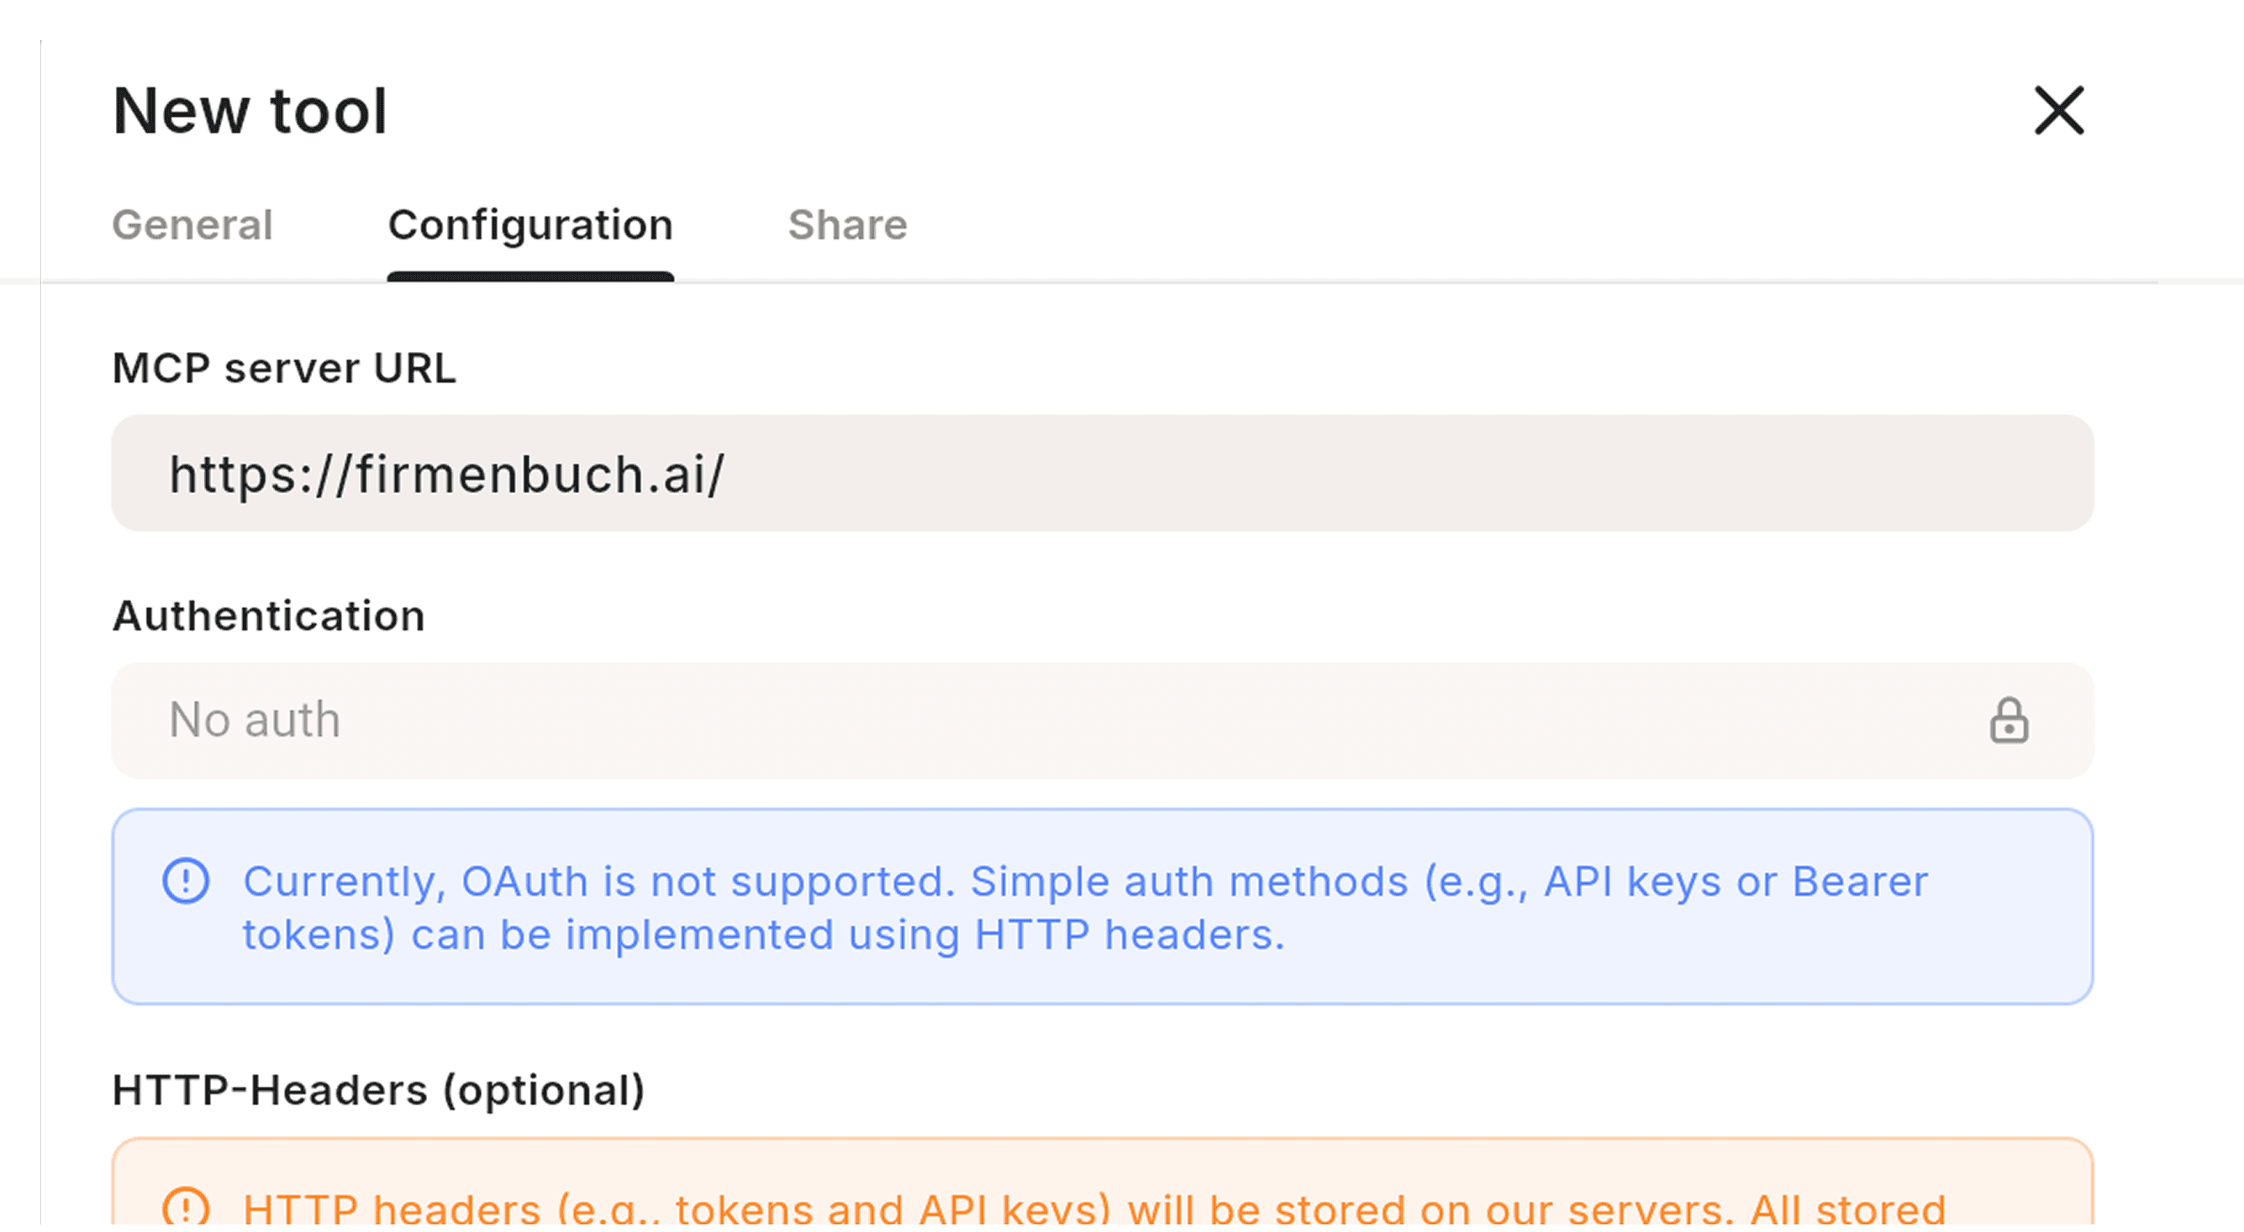Click the HTTP-Headers (optional) label
Screen dimensions: 2244x1232
point(377,1088)
